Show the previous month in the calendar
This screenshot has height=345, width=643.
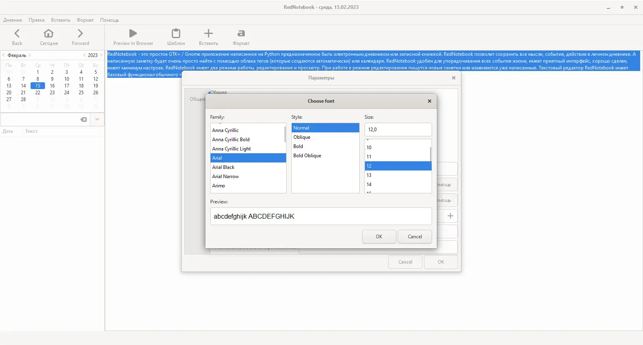(4, 55)
